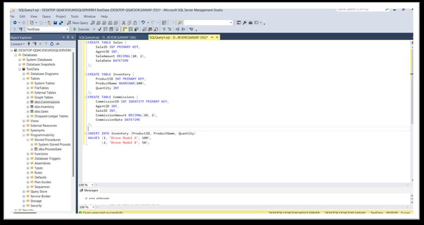Click the Open File folder icon
Image resolution: width=424 pixels, height=225 pixels.
49,23
